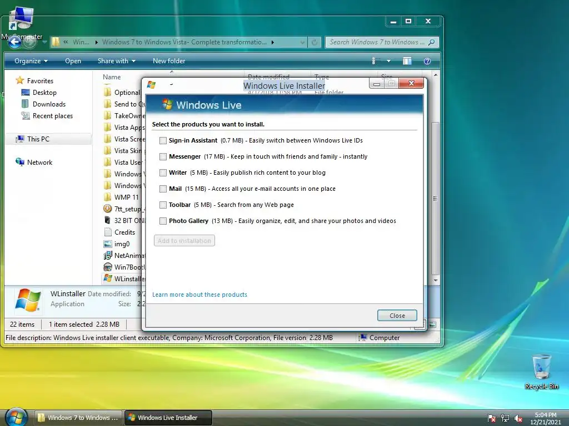Select the 7tt_setup installer icon
The image size is (569, 426).
point(107,209)
